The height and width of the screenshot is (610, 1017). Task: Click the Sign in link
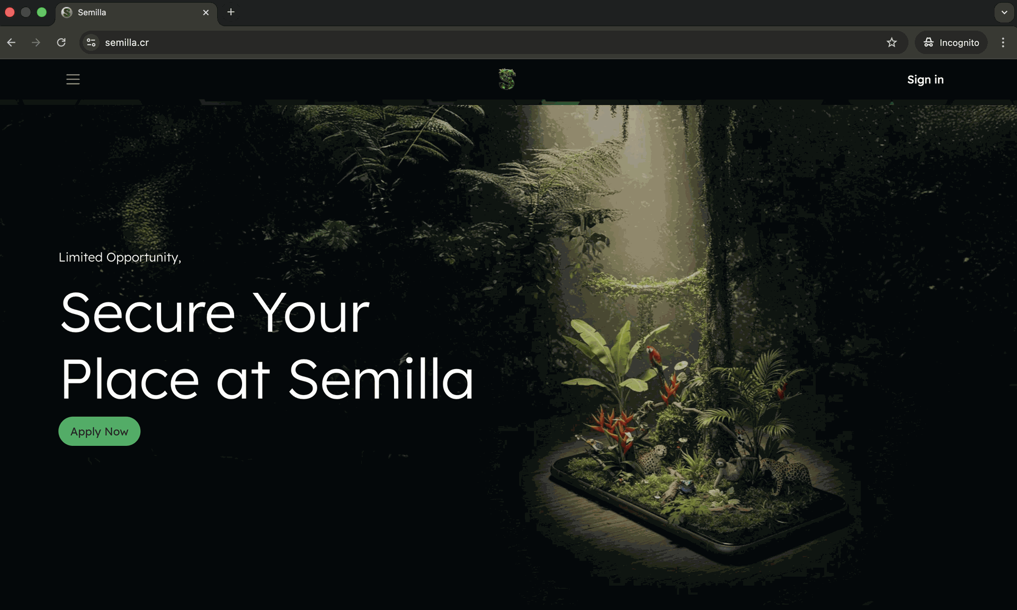click(925, 79)
